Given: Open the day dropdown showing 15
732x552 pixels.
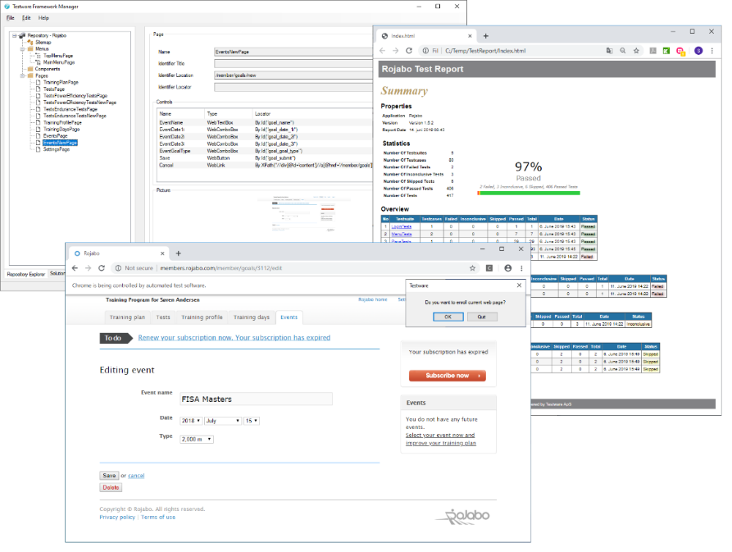Looking at the screenshot, I should coord(251,421).
